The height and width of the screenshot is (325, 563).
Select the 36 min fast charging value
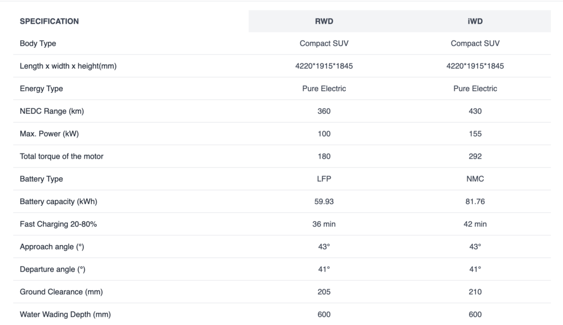point(324,224)
